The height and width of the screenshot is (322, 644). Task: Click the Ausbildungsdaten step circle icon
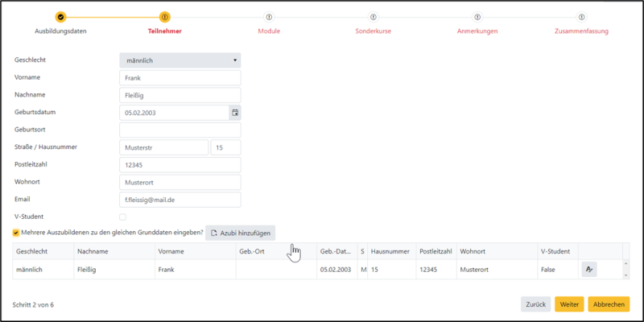tap(60, 16)
